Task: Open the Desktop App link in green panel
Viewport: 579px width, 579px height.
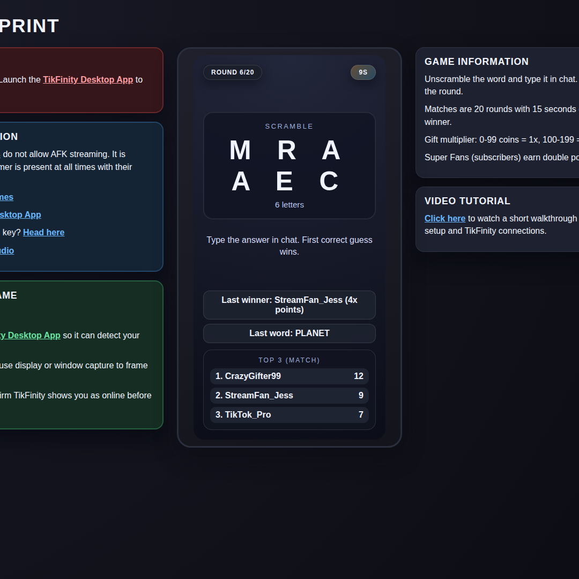Action: (30, 335)
